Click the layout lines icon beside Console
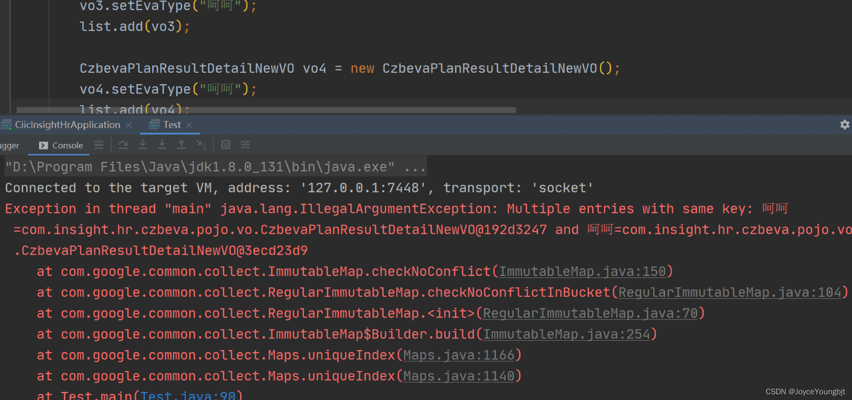Viewport: 852px width, 400px height. pos(99,145)
